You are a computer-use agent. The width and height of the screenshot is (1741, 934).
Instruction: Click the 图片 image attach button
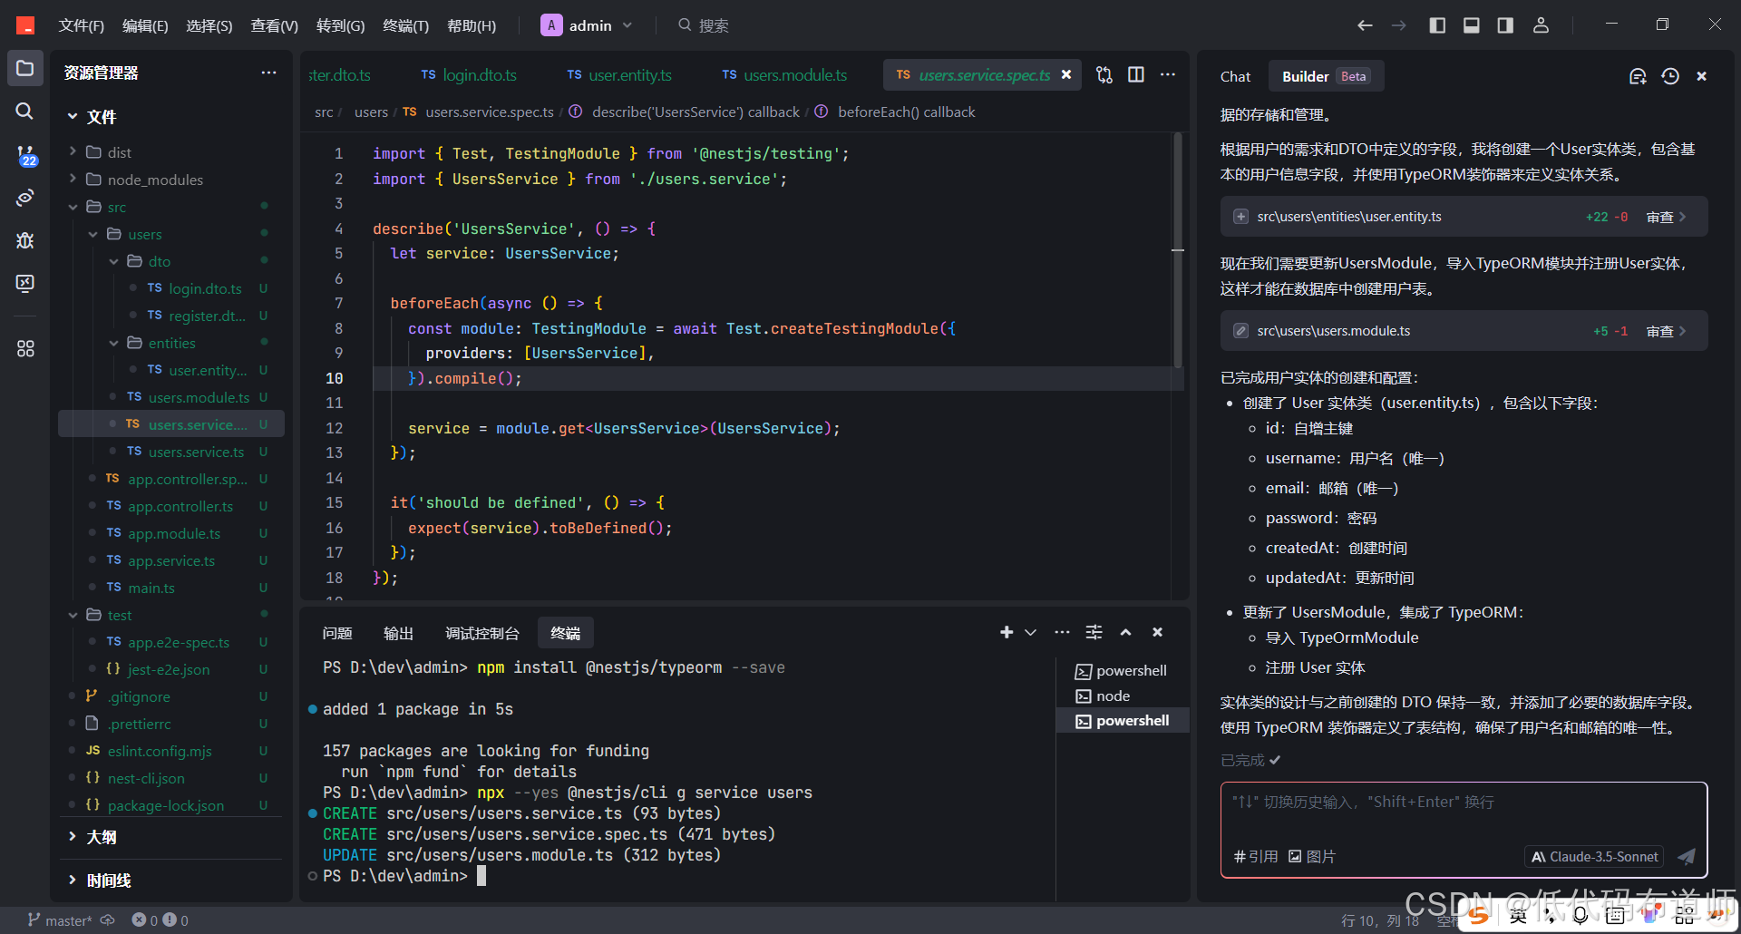pyautogui.click(x=1312, y=857)
